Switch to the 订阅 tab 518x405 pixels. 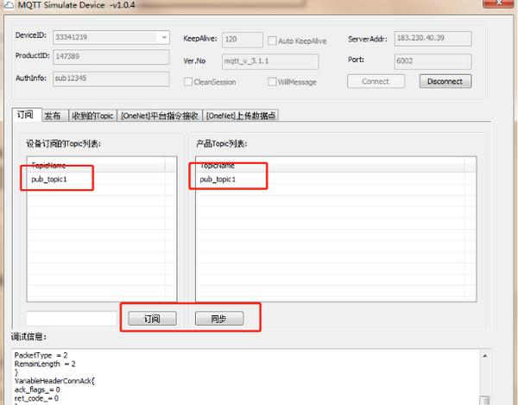[27, 115]
